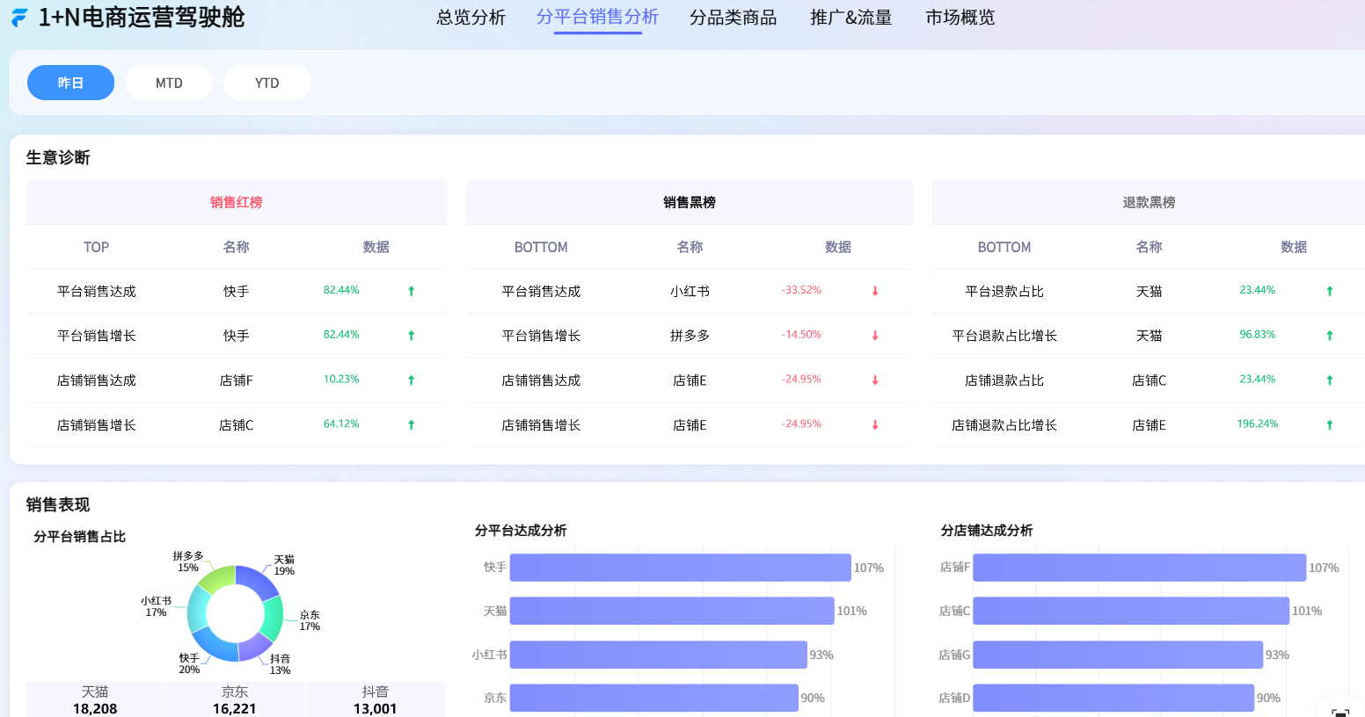
Task: Switch to 分平台销售分析 tab
Action: (597, 17)
